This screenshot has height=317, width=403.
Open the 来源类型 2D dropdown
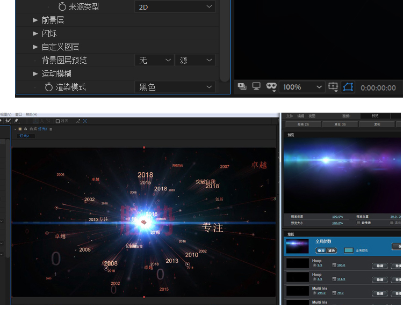[175, 6]
